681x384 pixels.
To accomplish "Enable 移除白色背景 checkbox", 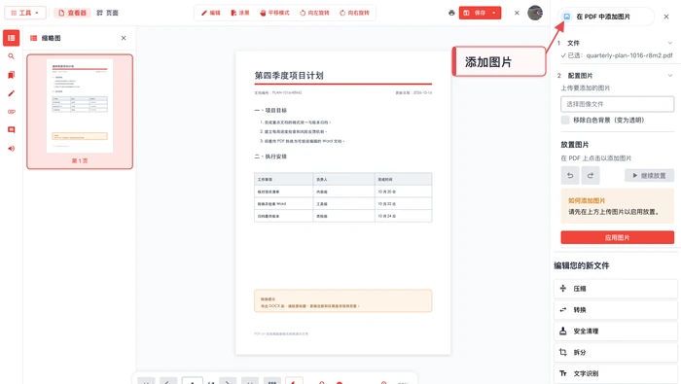I will [x=565, y=121].
